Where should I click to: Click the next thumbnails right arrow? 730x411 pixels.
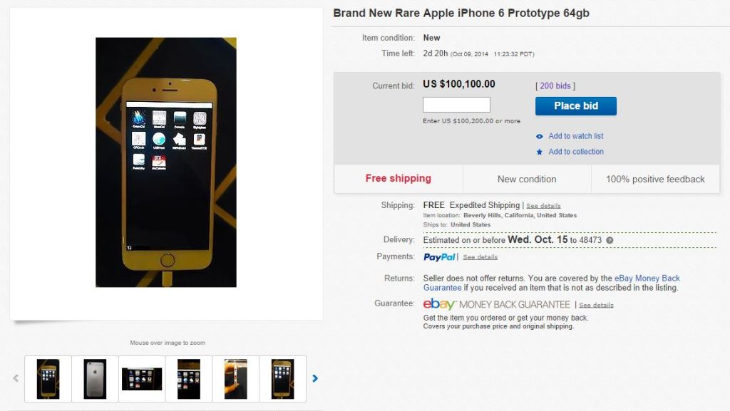coord(314,378)
